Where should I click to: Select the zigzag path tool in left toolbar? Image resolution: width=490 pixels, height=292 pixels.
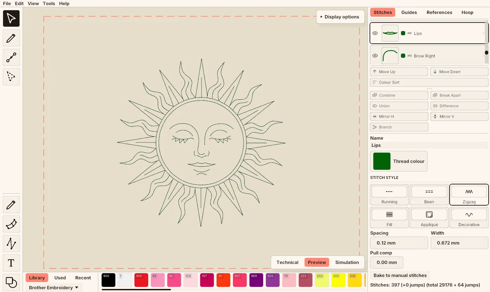pos(11,244)
